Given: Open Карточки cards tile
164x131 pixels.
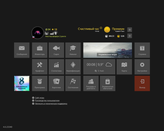Looking at the screenshot, I should coord(56,83).
